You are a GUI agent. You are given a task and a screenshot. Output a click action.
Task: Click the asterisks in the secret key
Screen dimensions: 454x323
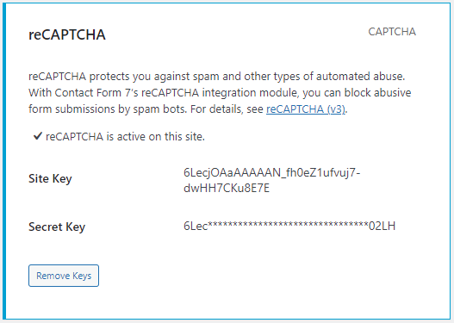pyautogui.click(x=288, y=225)
